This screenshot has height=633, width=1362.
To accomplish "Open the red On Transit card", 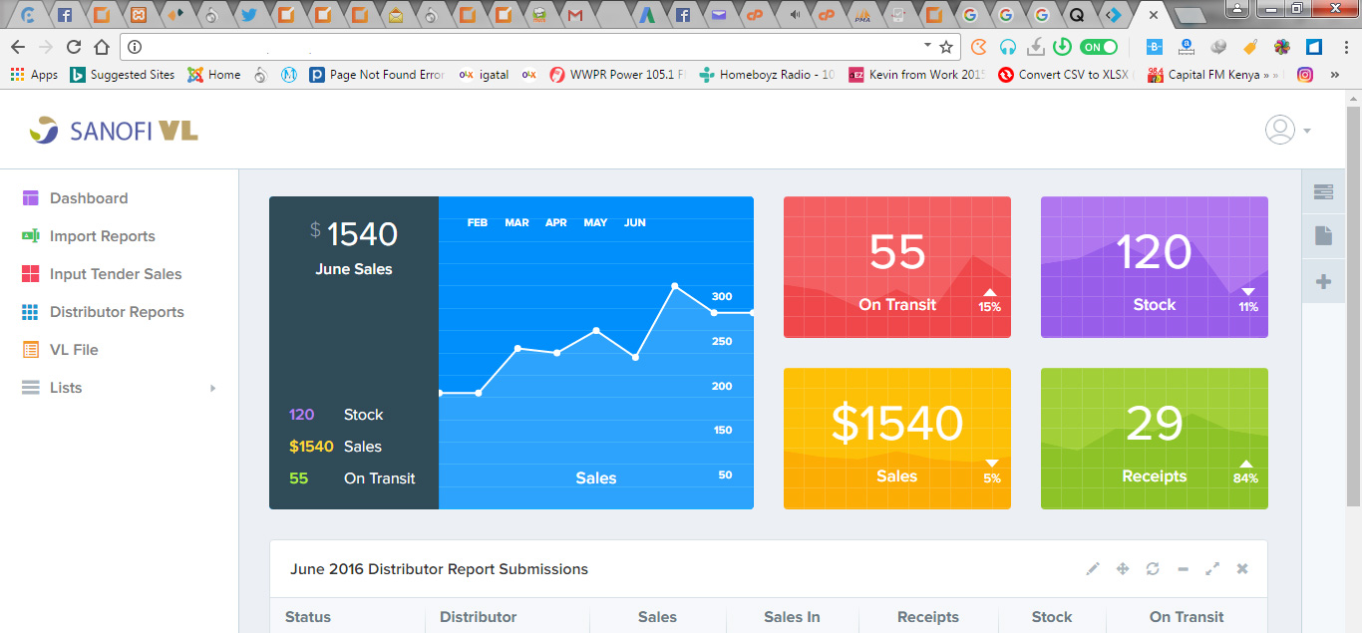I will (x=897, y=267).
